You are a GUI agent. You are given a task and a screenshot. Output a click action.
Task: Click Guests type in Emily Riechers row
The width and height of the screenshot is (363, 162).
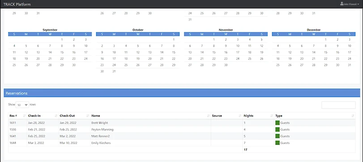285,143
